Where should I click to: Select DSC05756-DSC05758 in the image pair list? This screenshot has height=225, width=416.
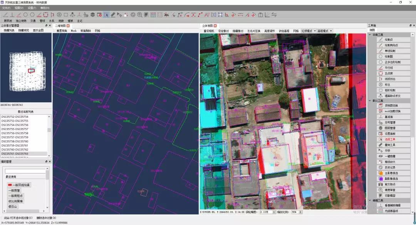click(x=15, y=133)
